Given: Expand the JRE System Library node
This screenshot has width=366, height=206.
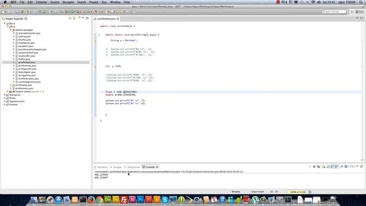Looking at the screenshot, I should pyautogui.click(x=7, y=92).
